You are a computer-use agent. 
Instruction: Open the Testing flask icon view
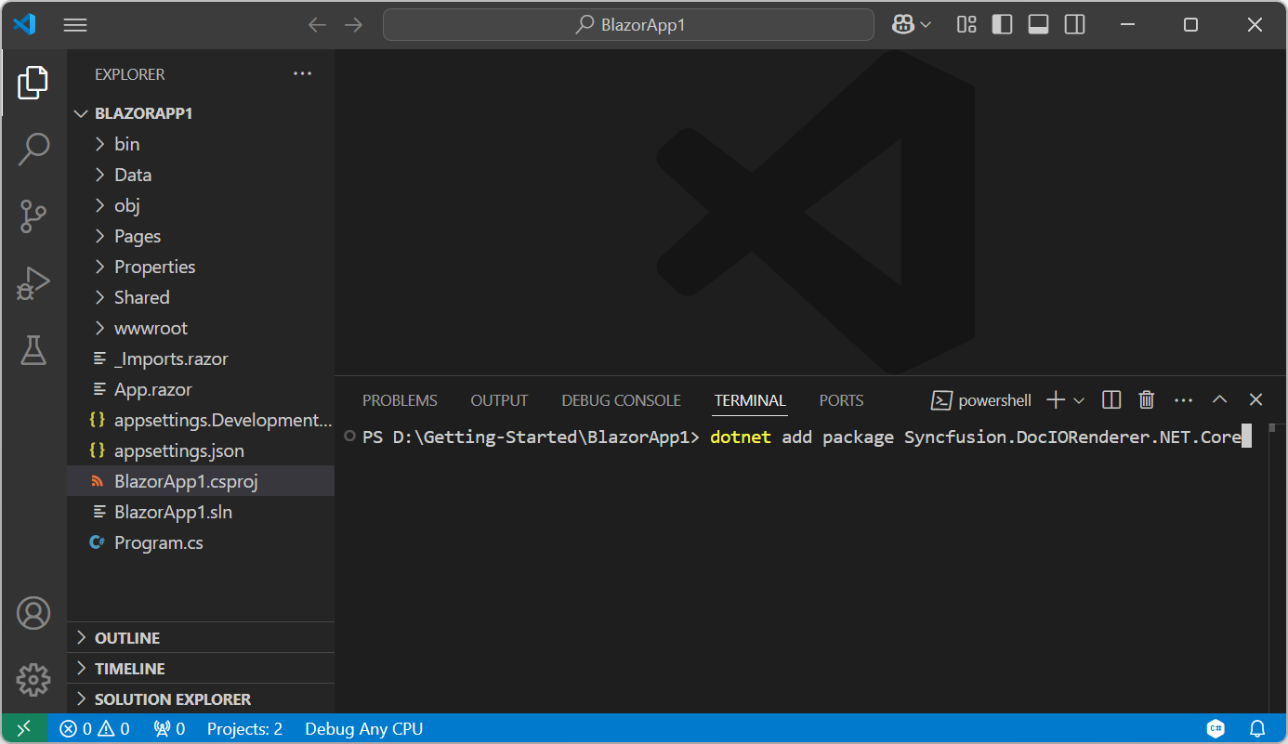[33, 350]
